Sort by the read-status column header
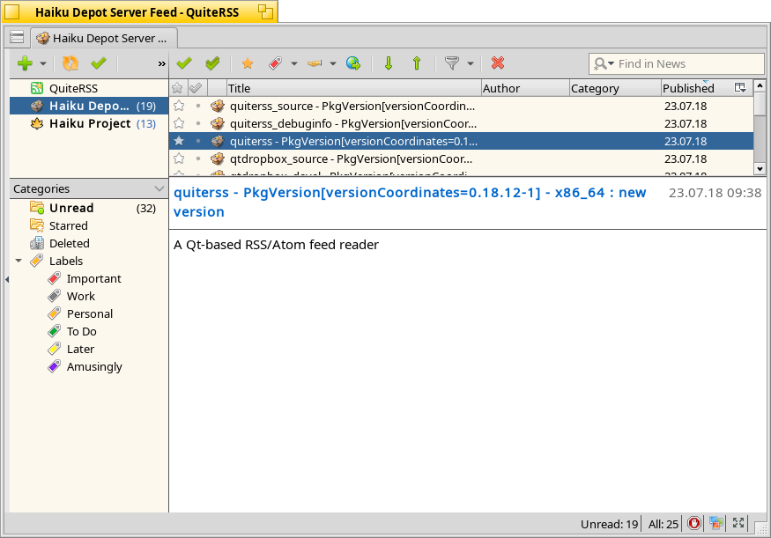Screen dimensions: 771x538 (196, 88)
